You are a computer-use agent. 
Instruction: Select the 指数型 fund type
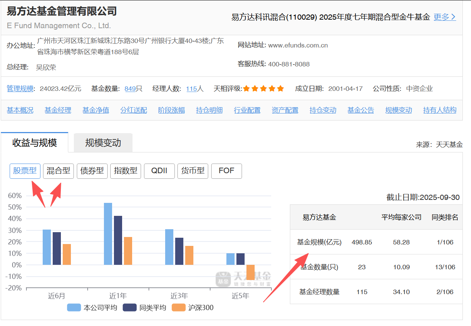pos(125,171)
